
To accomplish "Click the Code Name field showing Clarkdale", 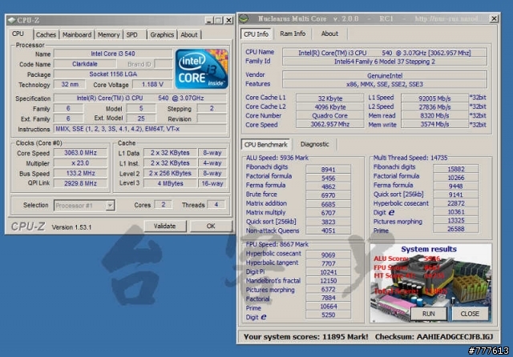I will pos(85,64).
